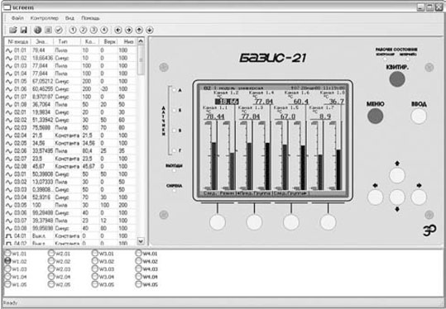Click the Константа cell in row 02.05

click(67, 143)
